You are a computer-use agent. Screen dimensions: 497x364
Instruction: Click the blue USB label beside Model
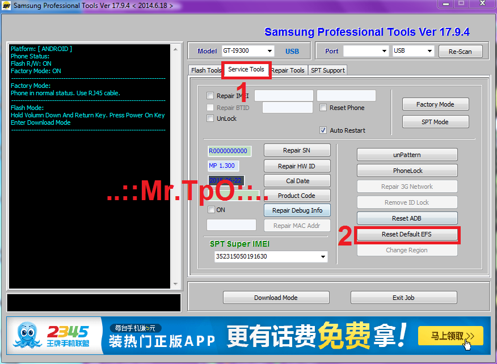pyautogui.click(x=292, y=52)
